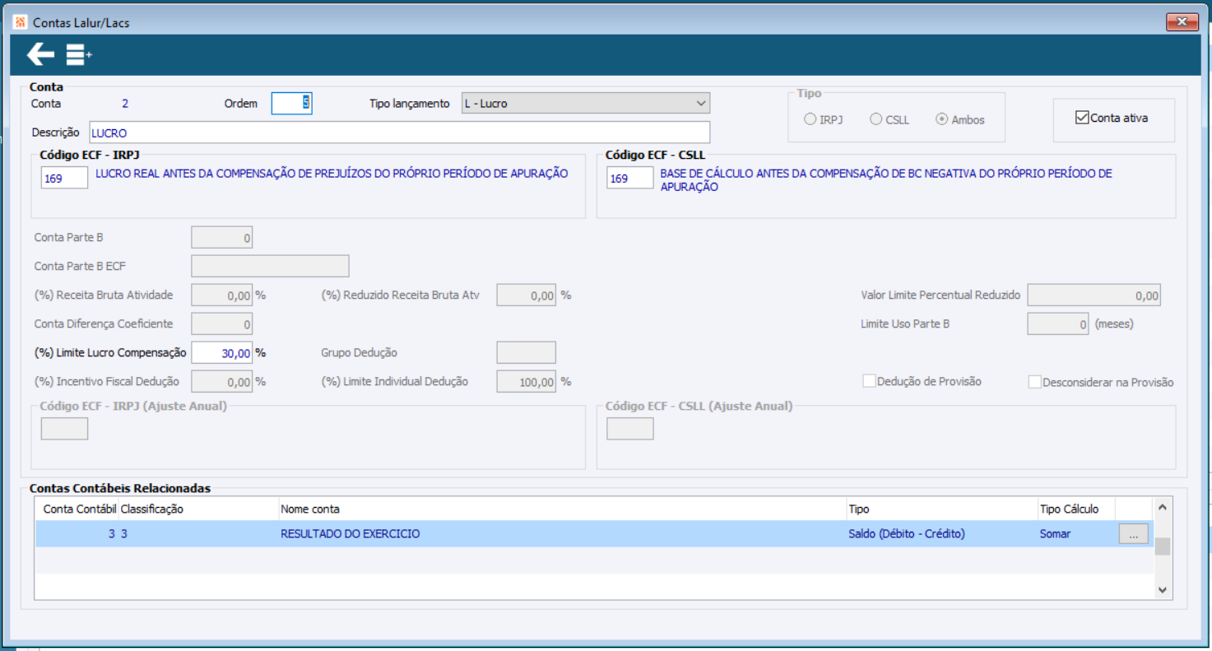Viewport: 1212px width, 651px height.
Task: Click the CSLL description BASE DE CÁLCULO text
Action: tap(886, 180)
